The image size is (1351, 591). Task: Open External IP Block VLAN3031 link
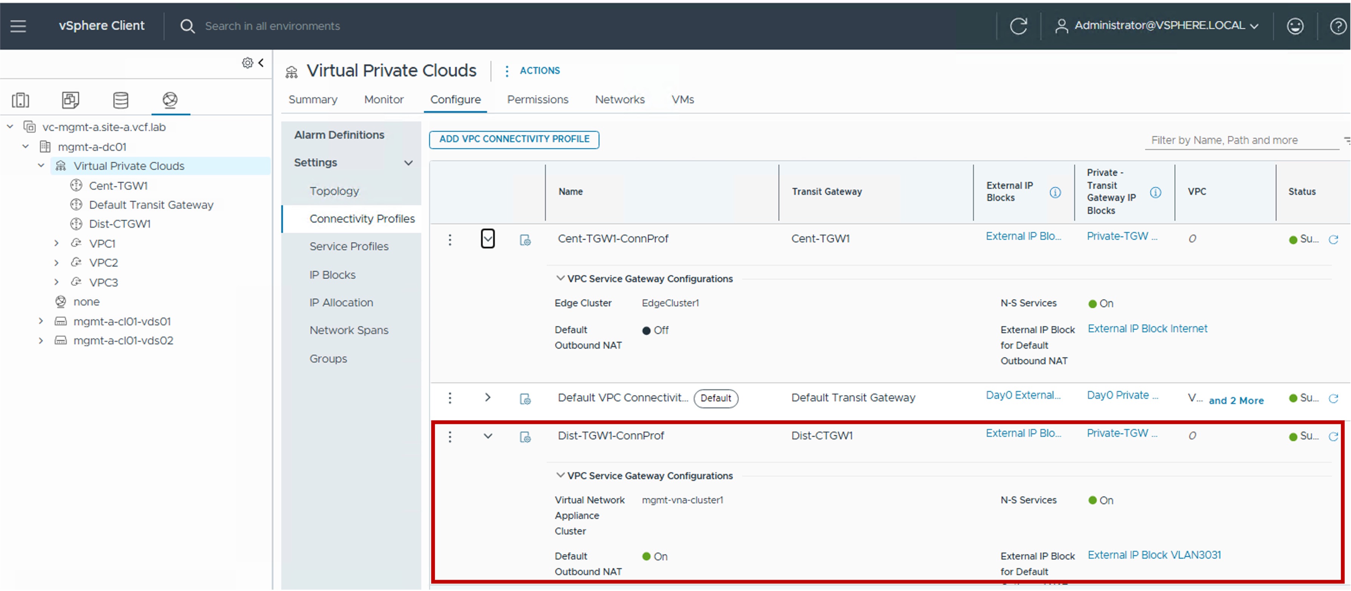1154,555
